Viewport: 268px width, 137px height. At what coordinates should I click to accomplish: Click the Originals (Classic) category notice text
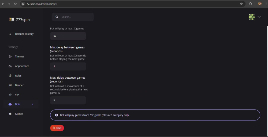[x=95, y=115]
